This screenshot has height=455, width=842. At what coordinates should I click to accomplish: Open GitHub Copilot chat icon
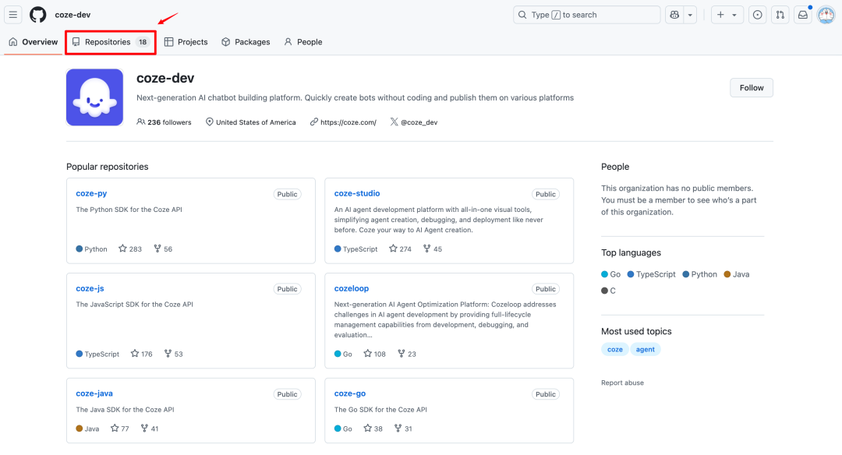(674, 15)
